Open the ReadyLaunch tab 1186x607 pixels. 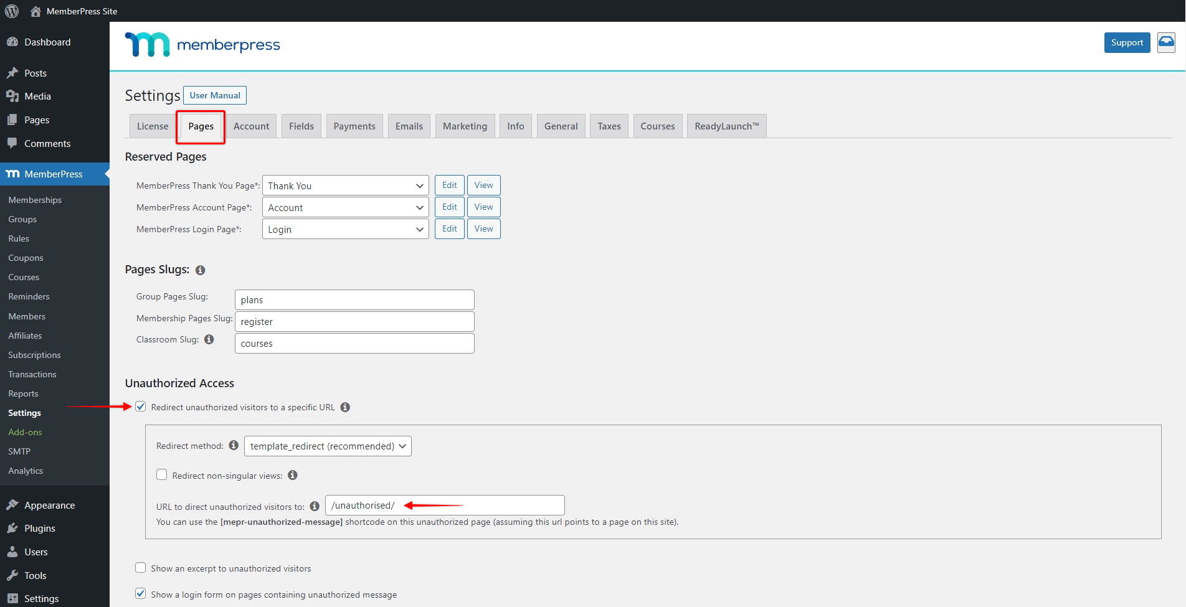[727, 126]
